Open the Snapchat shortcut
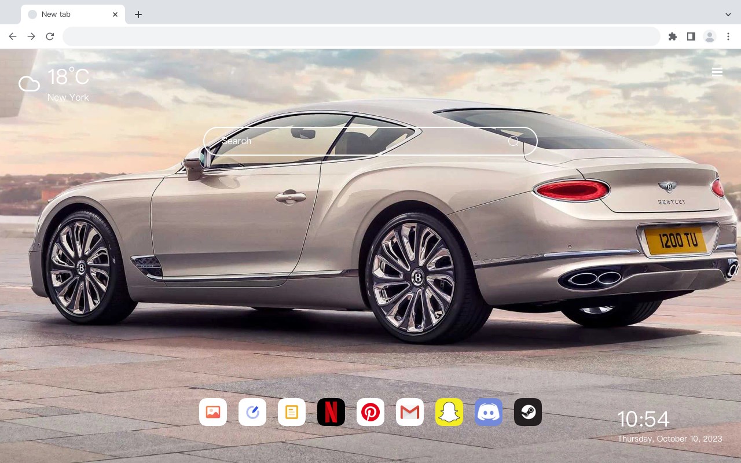This screenshot has width=741, height=463. coord(449,412)
